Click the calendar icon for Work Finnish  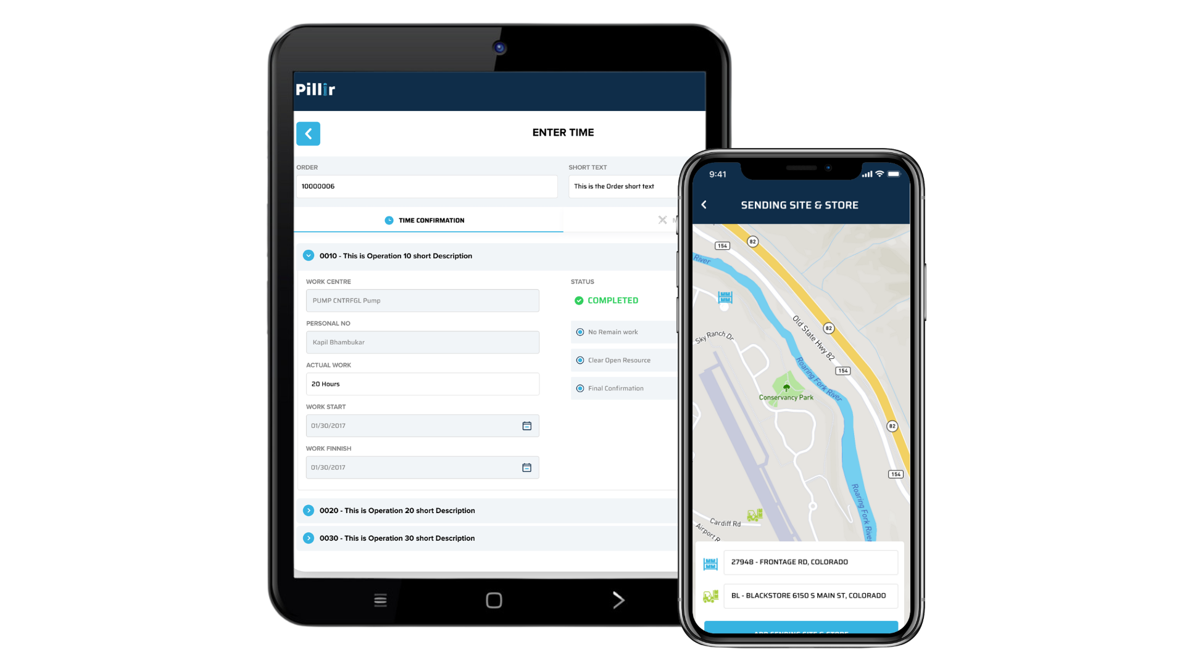[526, 467]
